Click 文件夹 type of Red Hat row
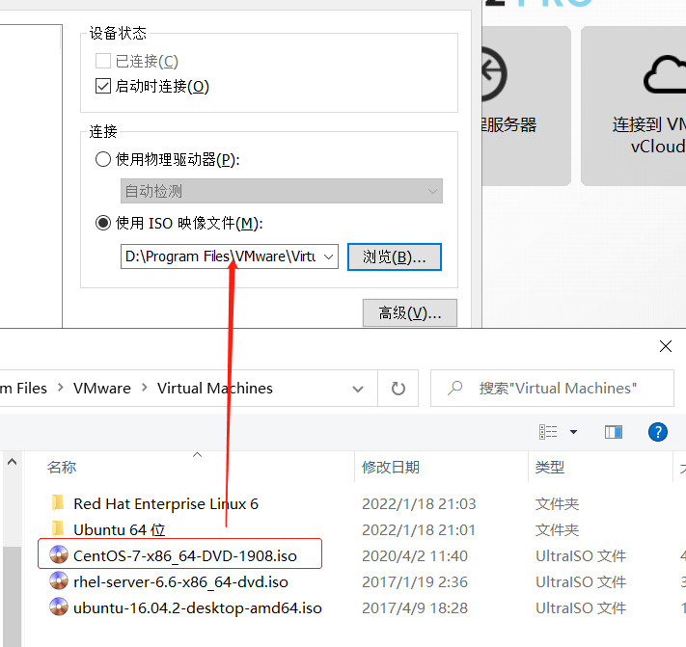The width and height of the screenshot is (686, 647). [x=557, y=503]
